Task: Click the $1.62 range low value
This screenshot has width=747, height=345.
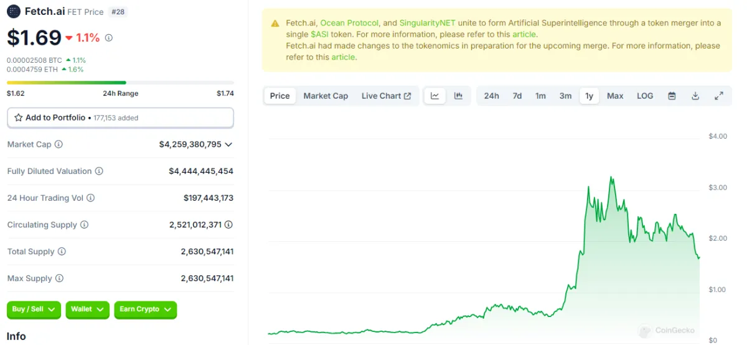Action: (16, 93)
